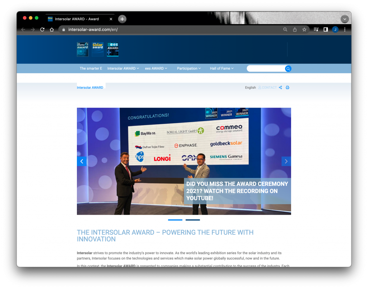This screenshot has height=289, width=368.
Task: Open CONTACT via the person icon
Action: pyautogui.click(x=267, y=87)
